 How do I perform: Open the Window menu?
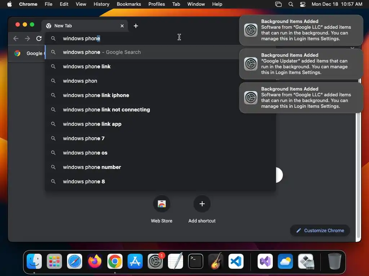point(196,4)
